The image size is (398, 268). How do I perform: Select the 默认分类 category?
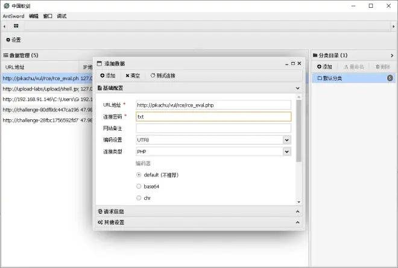[x=353, y=78]
